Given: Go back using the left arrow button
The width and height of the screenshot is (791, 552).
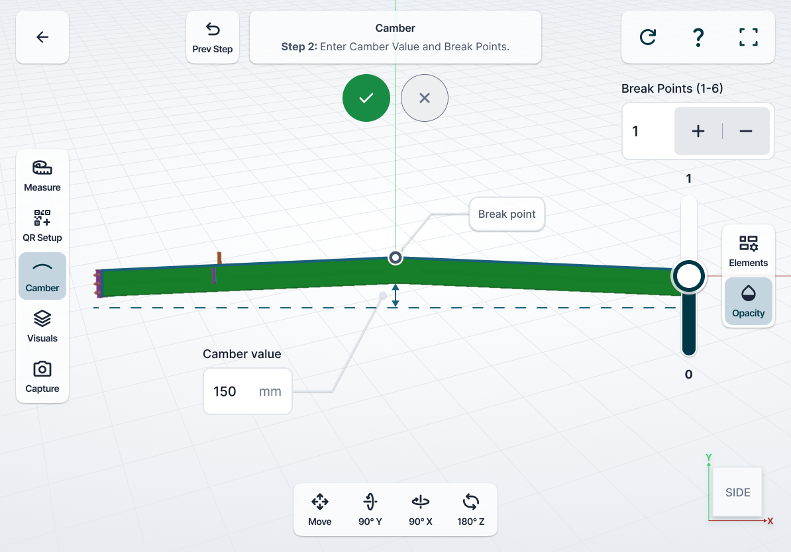Looking at the screenshot, I should pyautogui.click(x=42, y=37).
